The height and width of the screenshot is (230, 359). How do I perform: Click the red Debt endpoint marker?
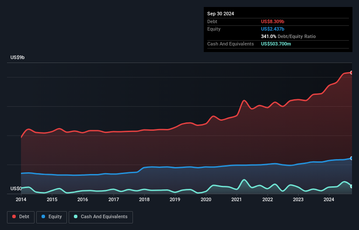(x=352, y=73)
